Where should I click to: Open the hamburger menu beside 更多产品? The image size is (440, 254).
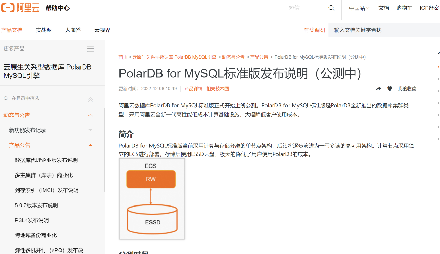coord(90,49)
